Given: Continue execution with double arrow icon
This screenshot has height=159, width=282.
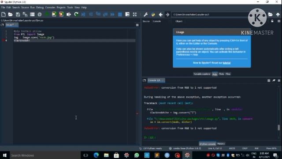Looking at the screenshot, I should pyautogui.click(x=112, y=15).
